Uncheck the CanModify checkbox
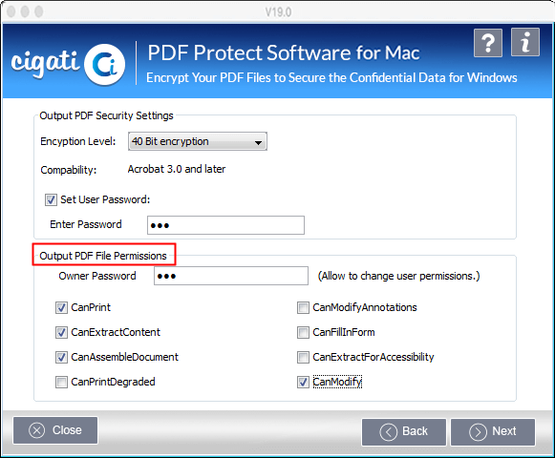 tap(303, 382)
